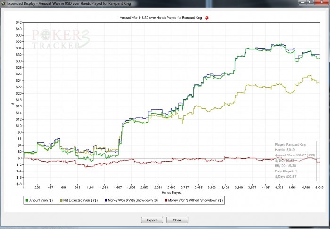This screenshot has height=229, width=330.
Task: Select the blue Money Won With Showdown swatch
Action: [106, 200]
